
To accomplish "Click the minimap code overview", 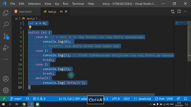I will [181, 23].
